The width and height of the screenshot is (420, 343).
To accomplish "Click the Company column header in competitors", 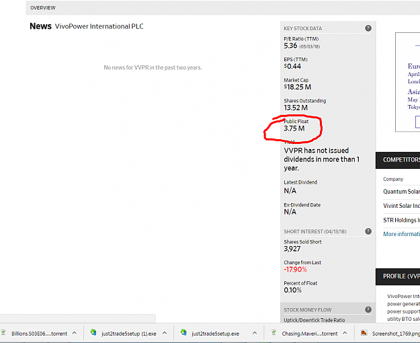I will click(x=393, y=179).
